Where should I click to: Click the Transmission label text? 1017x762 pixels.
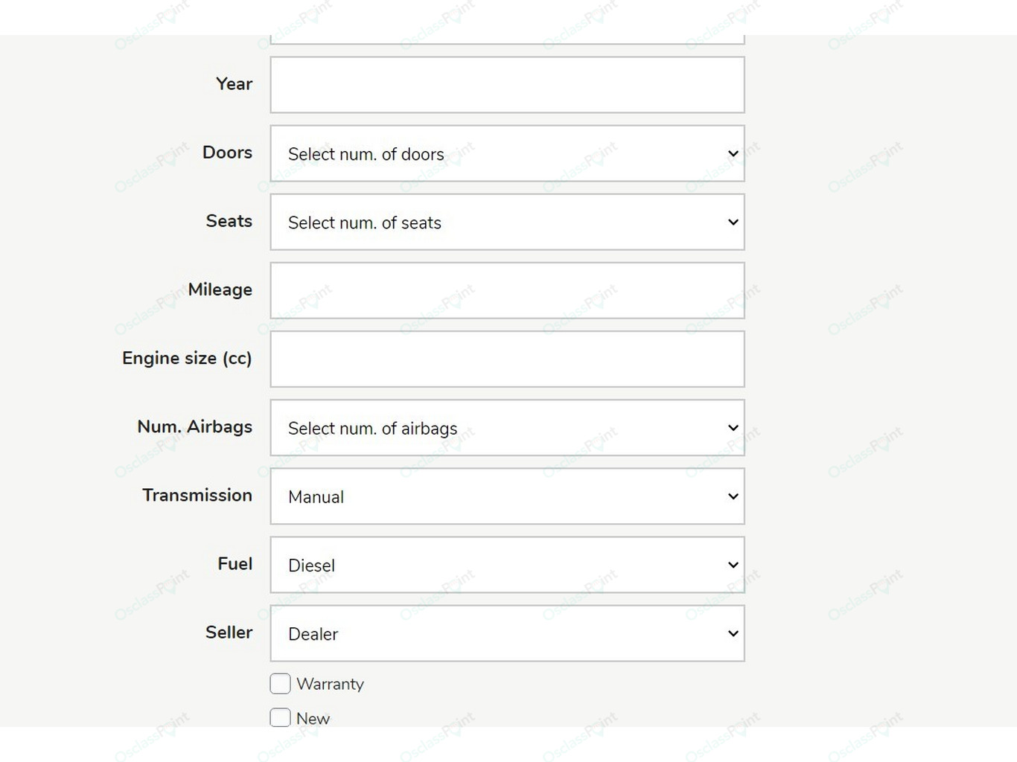[197, 495]
